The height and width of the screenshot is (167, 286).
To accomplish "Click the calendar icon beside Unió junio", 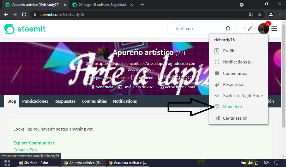I will (x=120, y=87).
